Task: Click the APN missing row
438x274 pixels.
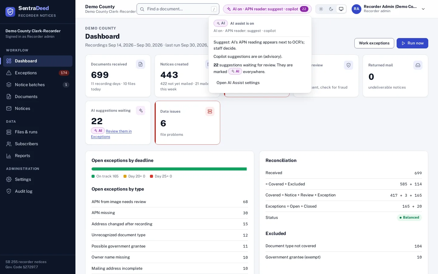Action: 170,213
